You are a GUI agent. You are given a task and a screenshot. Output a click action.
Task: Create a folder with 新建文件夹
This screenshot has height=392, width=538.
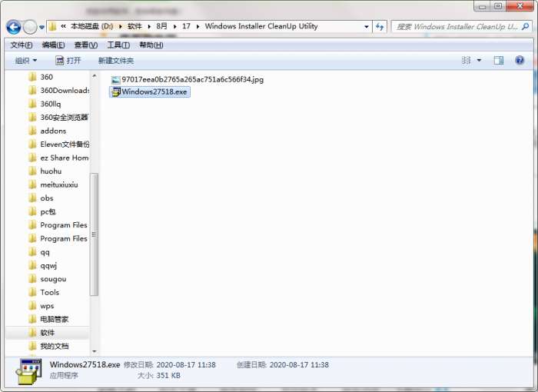[x=116, y=61]
